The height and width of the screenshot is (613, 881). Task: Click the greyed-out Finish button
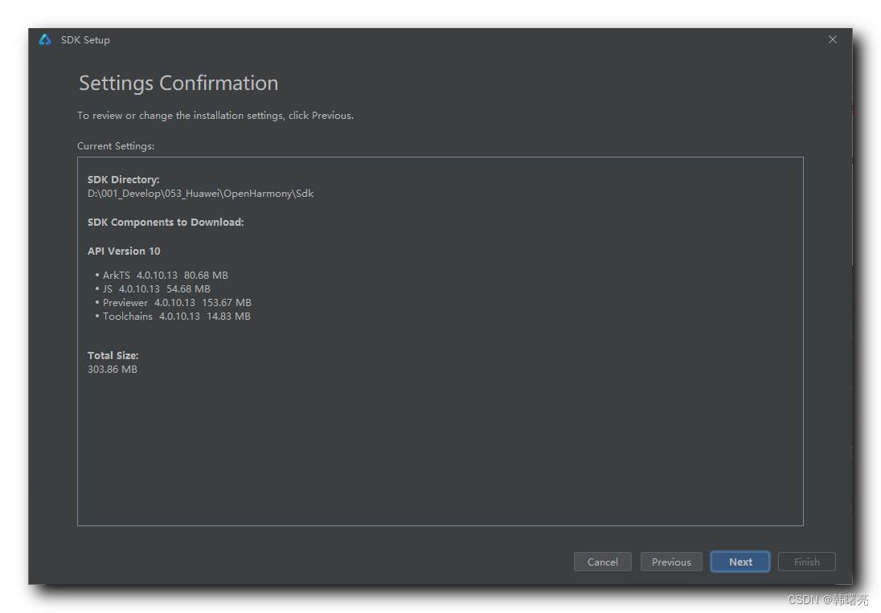pyautogui.click(x=806, y=562)
